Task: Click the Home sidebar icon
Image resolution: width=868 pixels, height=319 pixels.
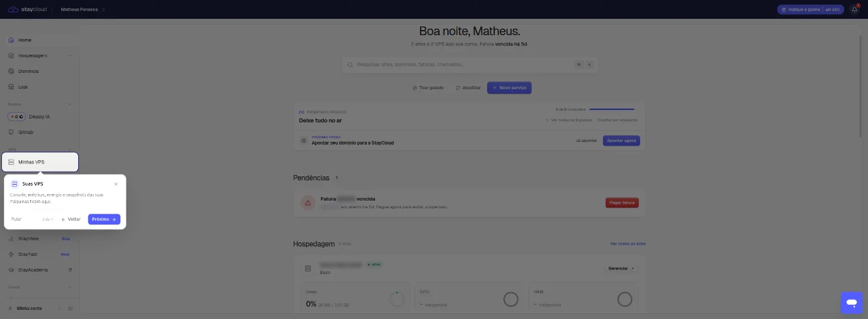Action: click(11, 40)
